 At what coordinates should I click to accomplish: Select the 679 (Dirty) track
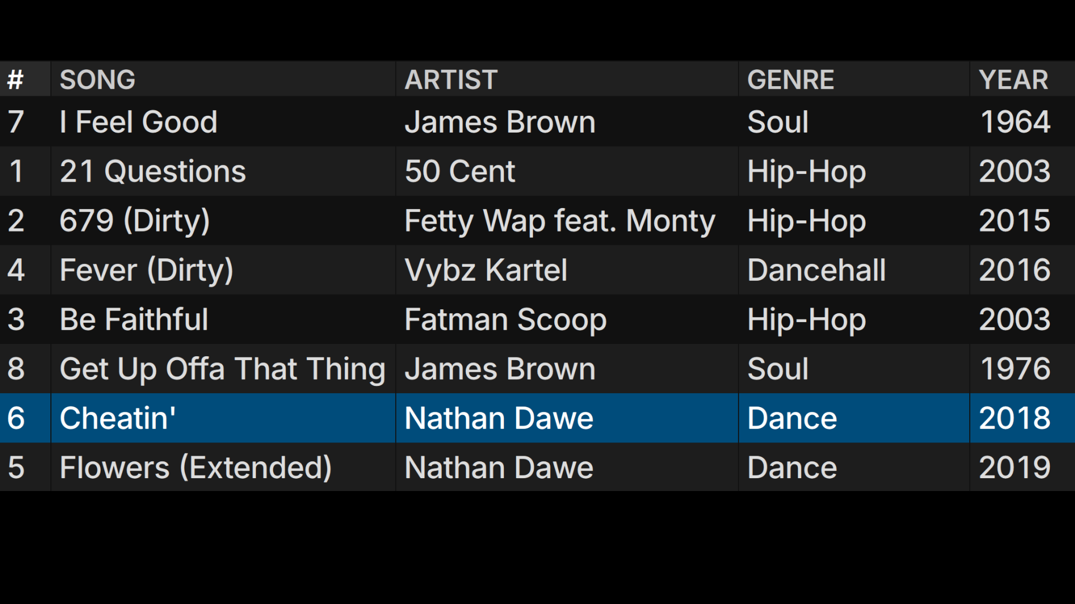(135, 220)
